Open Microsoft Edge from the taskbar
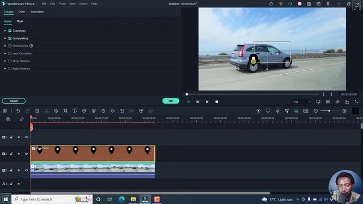Viewport: 363px width, 204px height. [121, 199]
